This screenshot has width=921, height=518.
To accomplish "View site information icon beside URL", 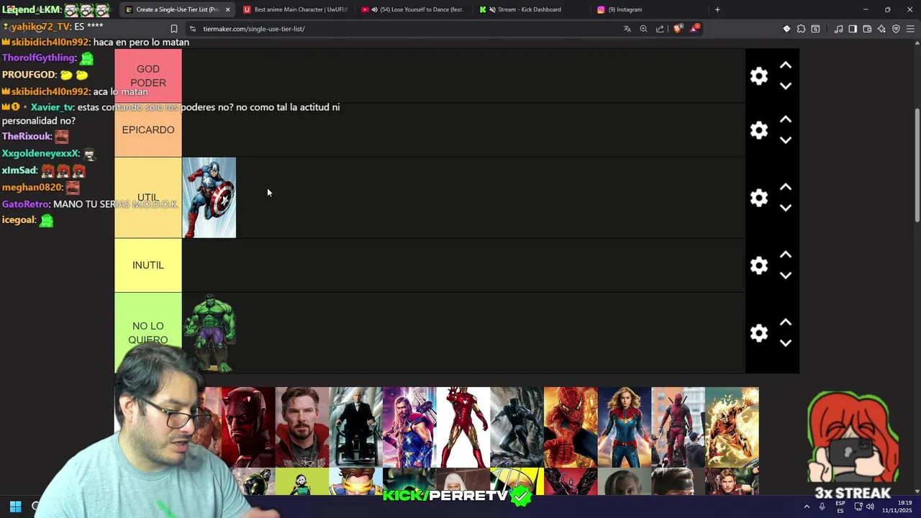I will [192, 29].
